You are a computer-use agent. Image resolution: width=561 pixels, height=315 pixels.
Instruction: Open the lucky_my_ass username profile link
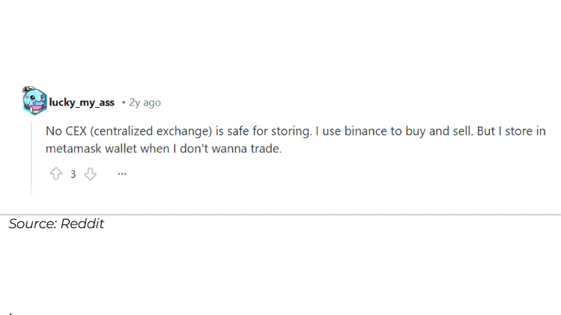click(x=82, y=103)
